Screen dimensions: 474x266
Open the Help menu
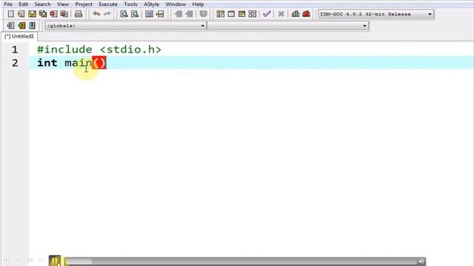point(198,4)
